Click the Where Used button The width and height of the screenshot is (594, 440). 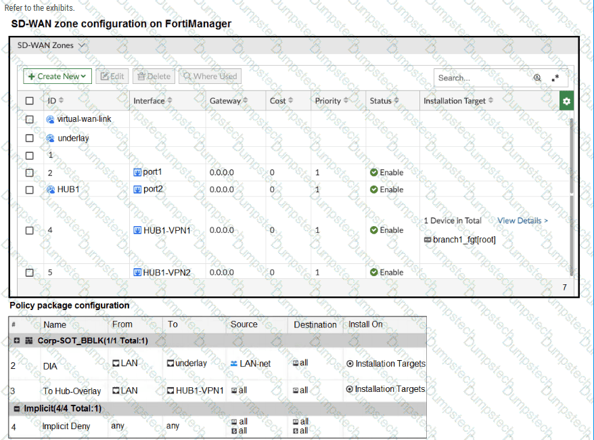point(210,76)
